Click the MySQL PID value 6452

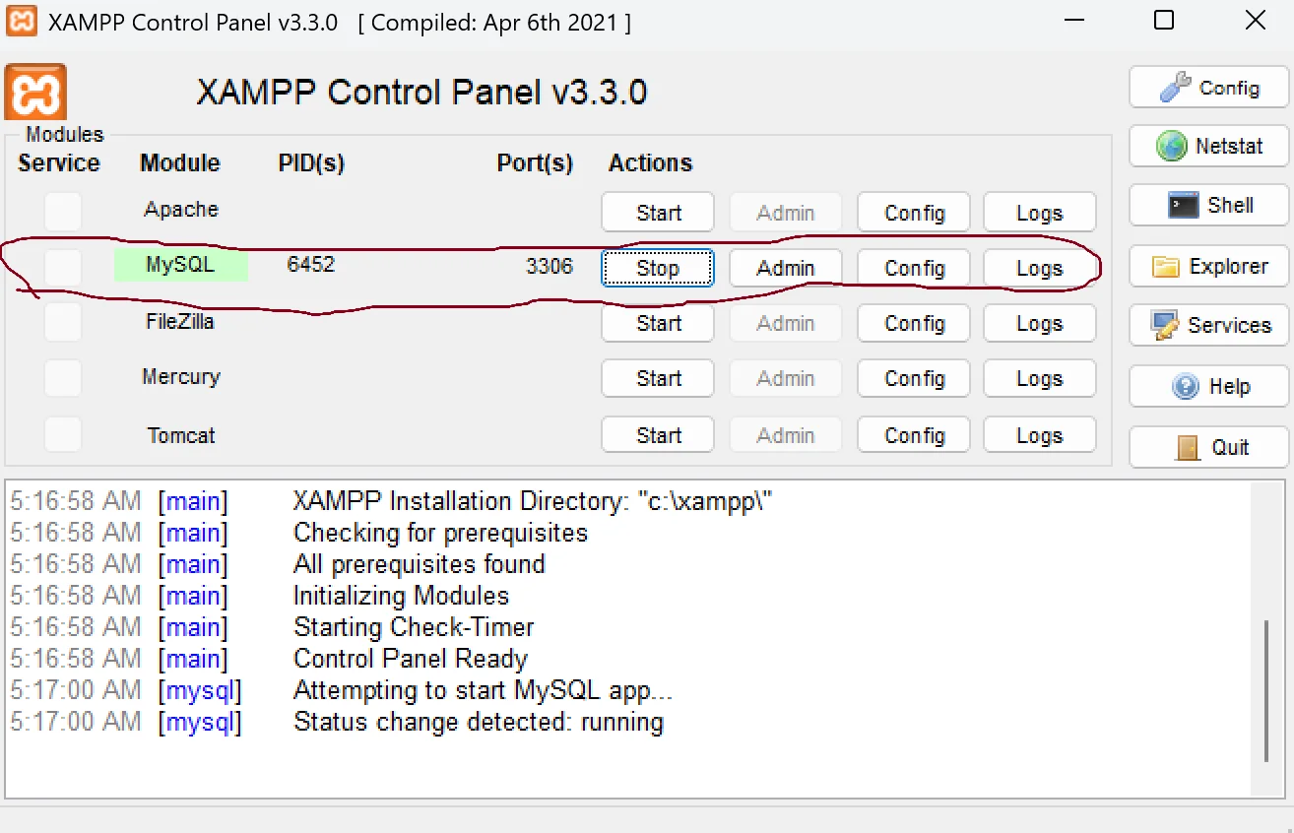pos(311,264)
